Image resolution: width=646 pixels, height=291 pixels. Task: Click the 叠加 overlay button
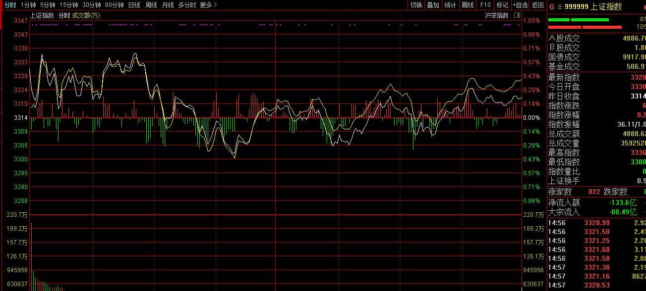point(433,5)
